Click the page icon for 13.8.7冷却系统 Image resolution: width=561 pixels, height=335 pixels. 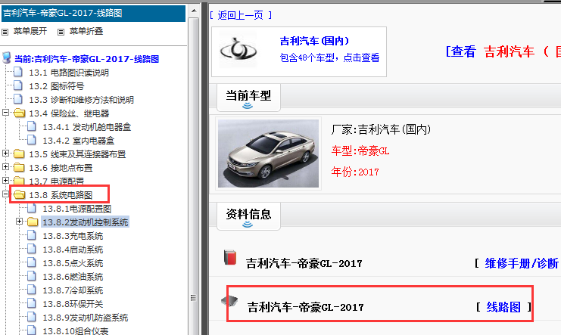pos(32,290)
